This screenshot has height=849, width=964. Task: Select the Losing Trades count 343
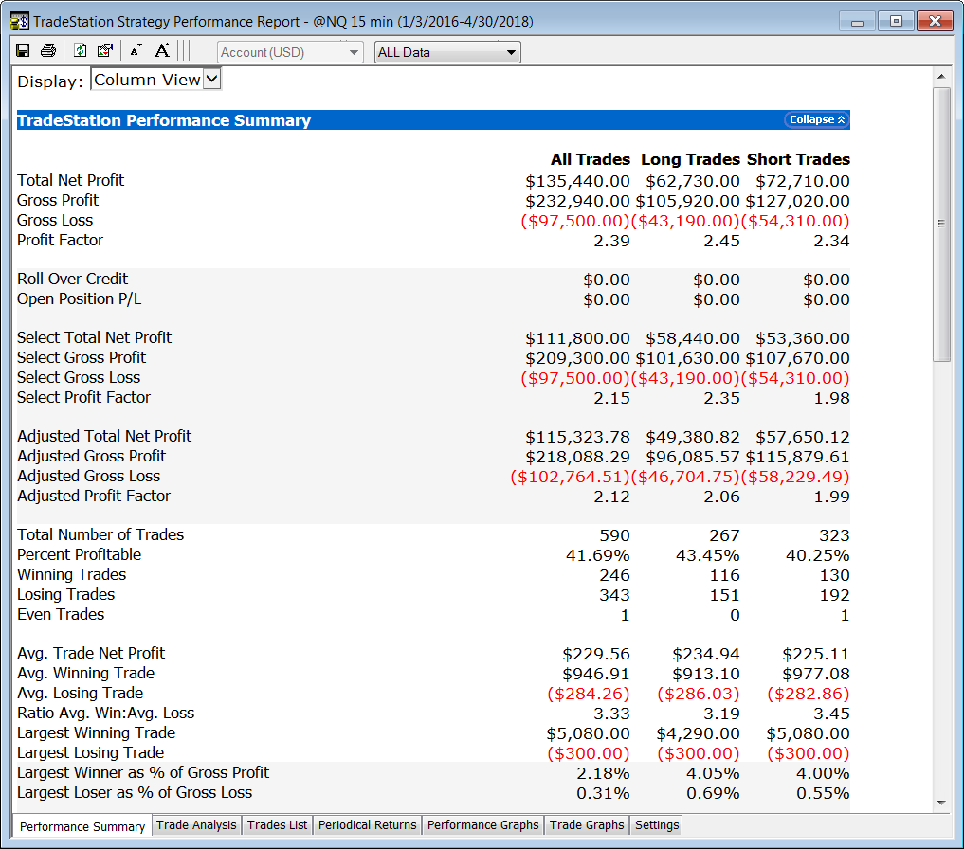pos(615,595)
